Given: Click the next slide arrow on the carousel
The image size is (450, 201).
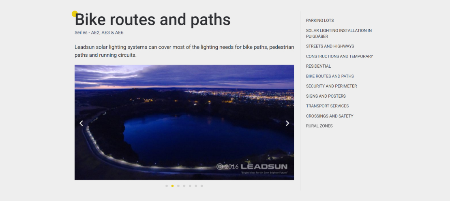Looking at the screenshot, I should (287, 123).
